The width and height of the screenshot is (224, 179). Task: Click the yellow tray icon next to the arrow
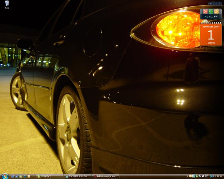coord(190,176)
